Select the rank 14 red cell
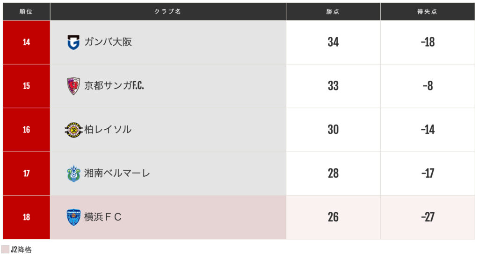This screenshot has width=479, height=257. (x=26, y=42)
